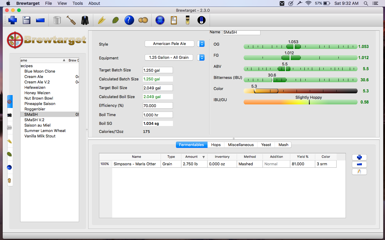Click the Wi-Fi status icon in menu bar
The image size is (385, 240).
tap(308, 3)
